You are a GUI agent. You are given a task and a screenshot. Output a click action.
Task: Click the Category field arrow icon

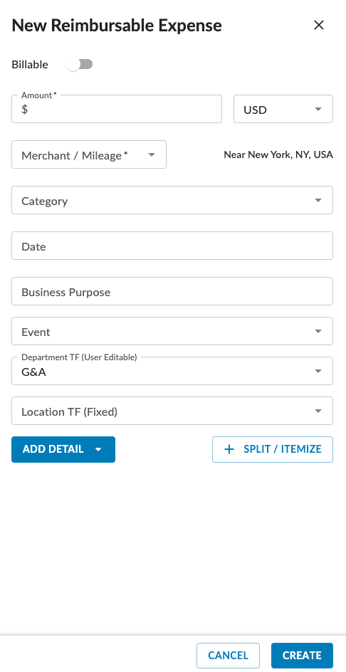pos(318,200)
